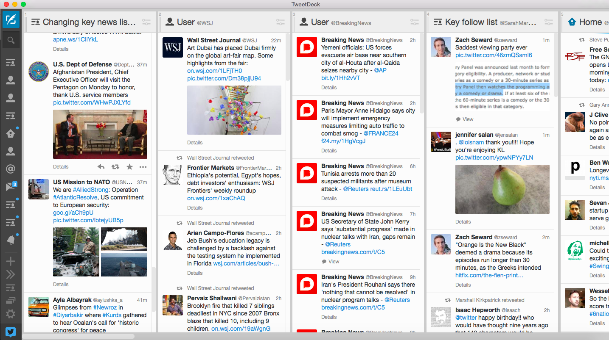Expand Details under jennifer salan's pear photo

click(463, 222)
